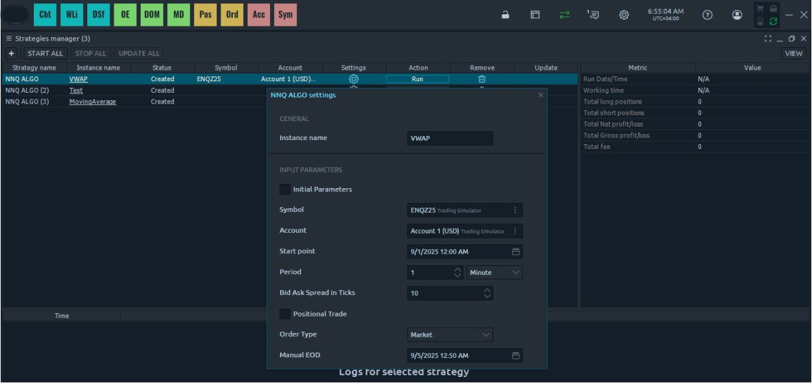
Task: Open the MovingAverage instance link
Action: [x=92, y=102]
